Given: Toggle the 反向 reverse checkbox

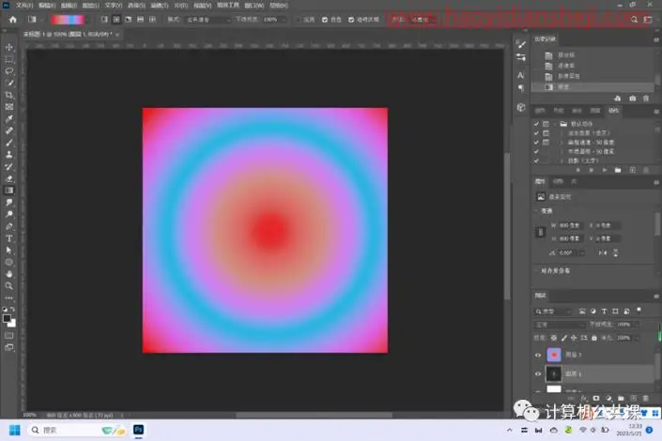Looking at the screenshot, I should 299,20.
